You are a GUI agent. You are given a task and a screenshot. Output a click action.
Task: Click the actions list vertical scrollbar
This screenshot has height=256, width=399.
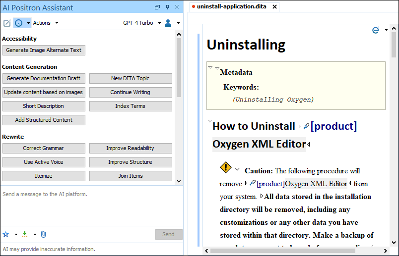tap(179, 107)
